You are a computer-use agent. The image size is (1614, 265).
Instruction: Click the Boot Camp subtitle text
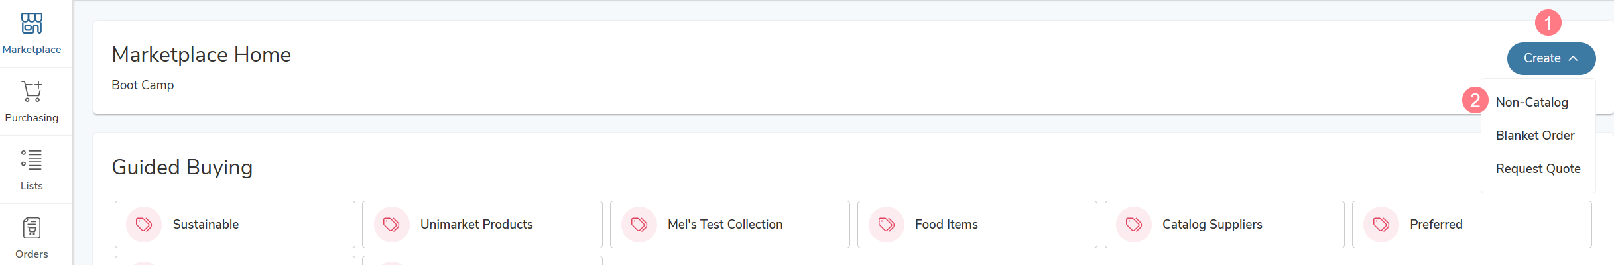tap(143, 85)
